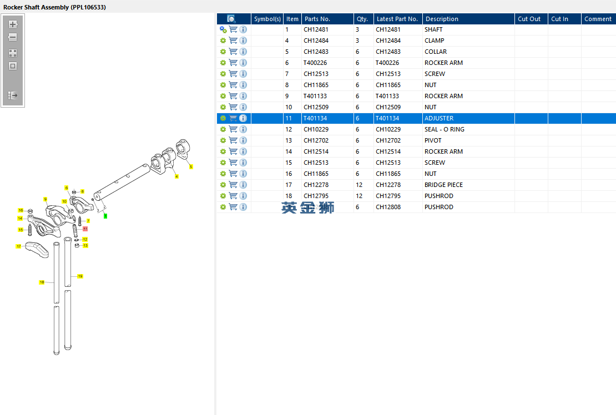Sort by Latest Part No. column

click(x=398, y=19)
